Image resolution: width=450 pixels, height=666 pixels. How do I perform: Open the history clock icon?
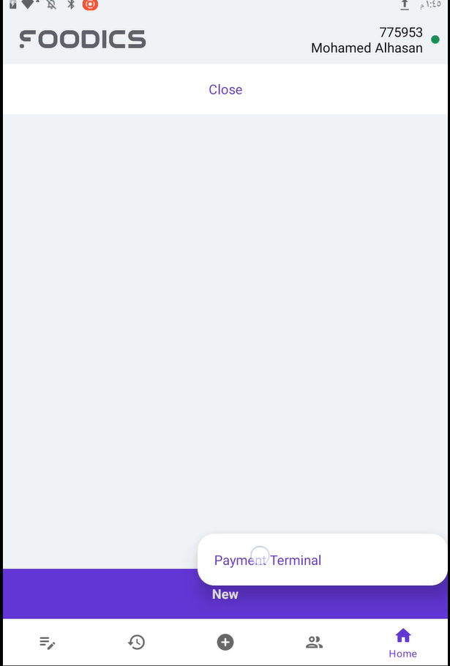click(x=136, y=643)
